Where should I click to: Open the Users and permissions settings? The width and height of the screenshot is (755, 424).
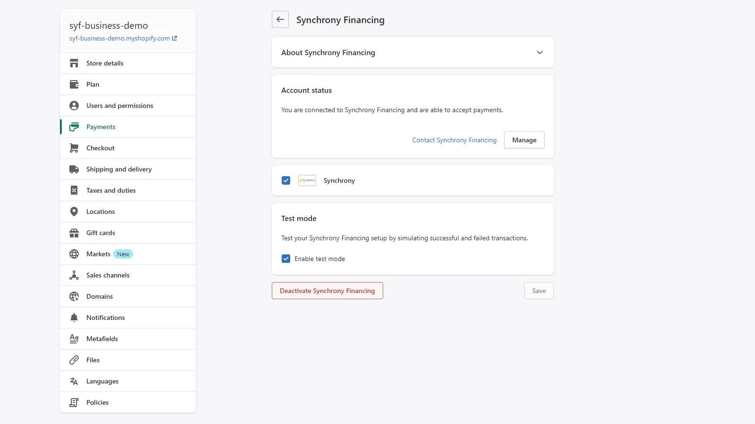[x=120, y=106]
